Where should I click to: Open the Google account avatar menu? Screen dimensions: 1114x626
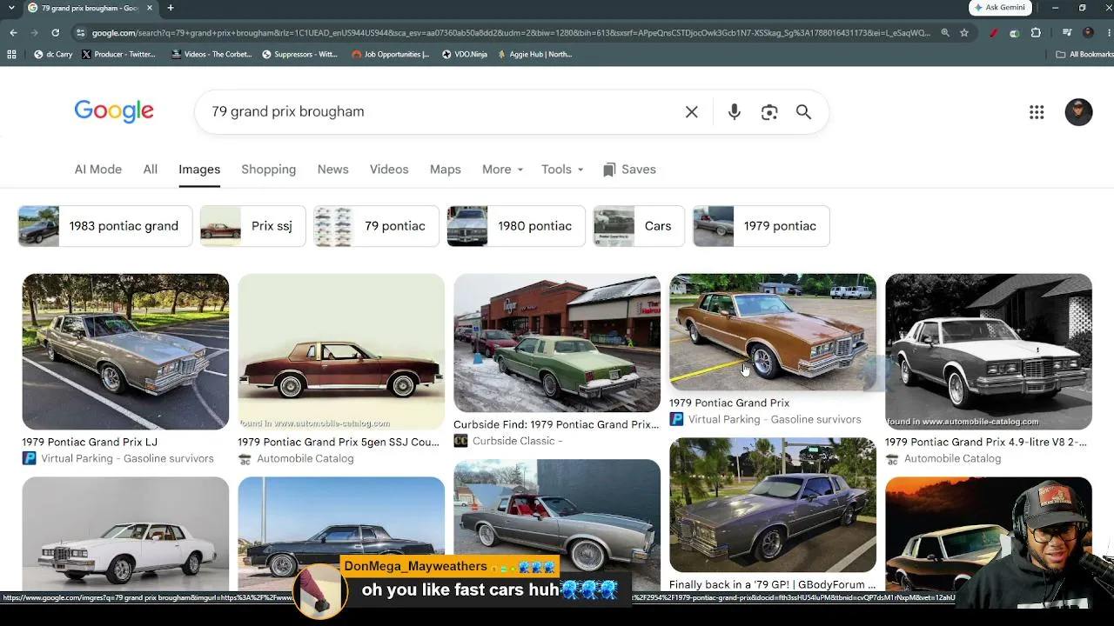(x=1078, y=112)
